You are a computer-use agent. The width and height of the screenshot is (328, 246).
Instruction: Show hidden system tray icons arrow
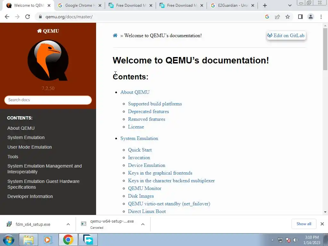click(x=272, y=240)
